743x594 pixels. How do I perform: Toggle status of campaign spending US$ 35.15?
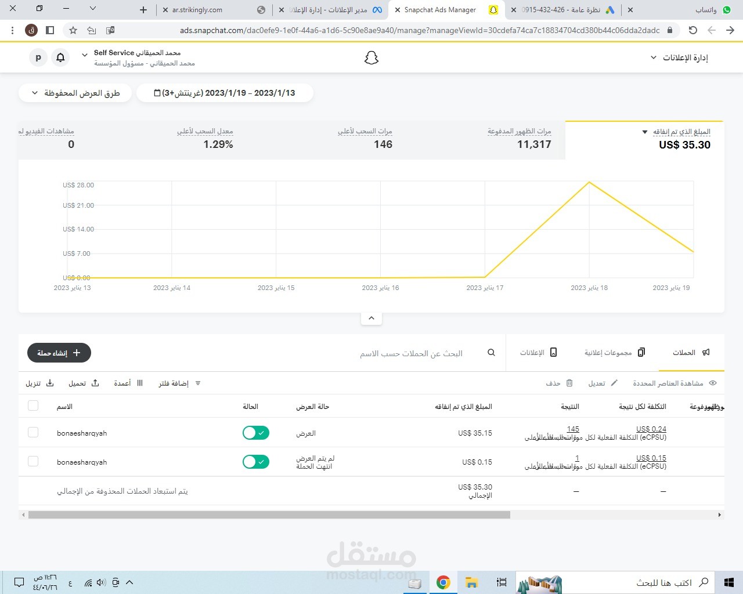[256, 433]
